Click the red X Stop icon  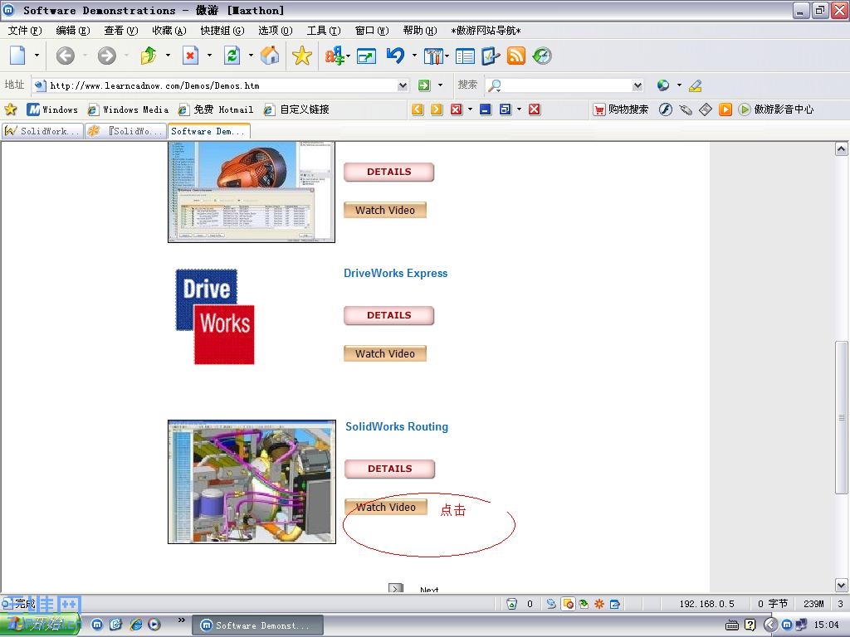[190, 56]
